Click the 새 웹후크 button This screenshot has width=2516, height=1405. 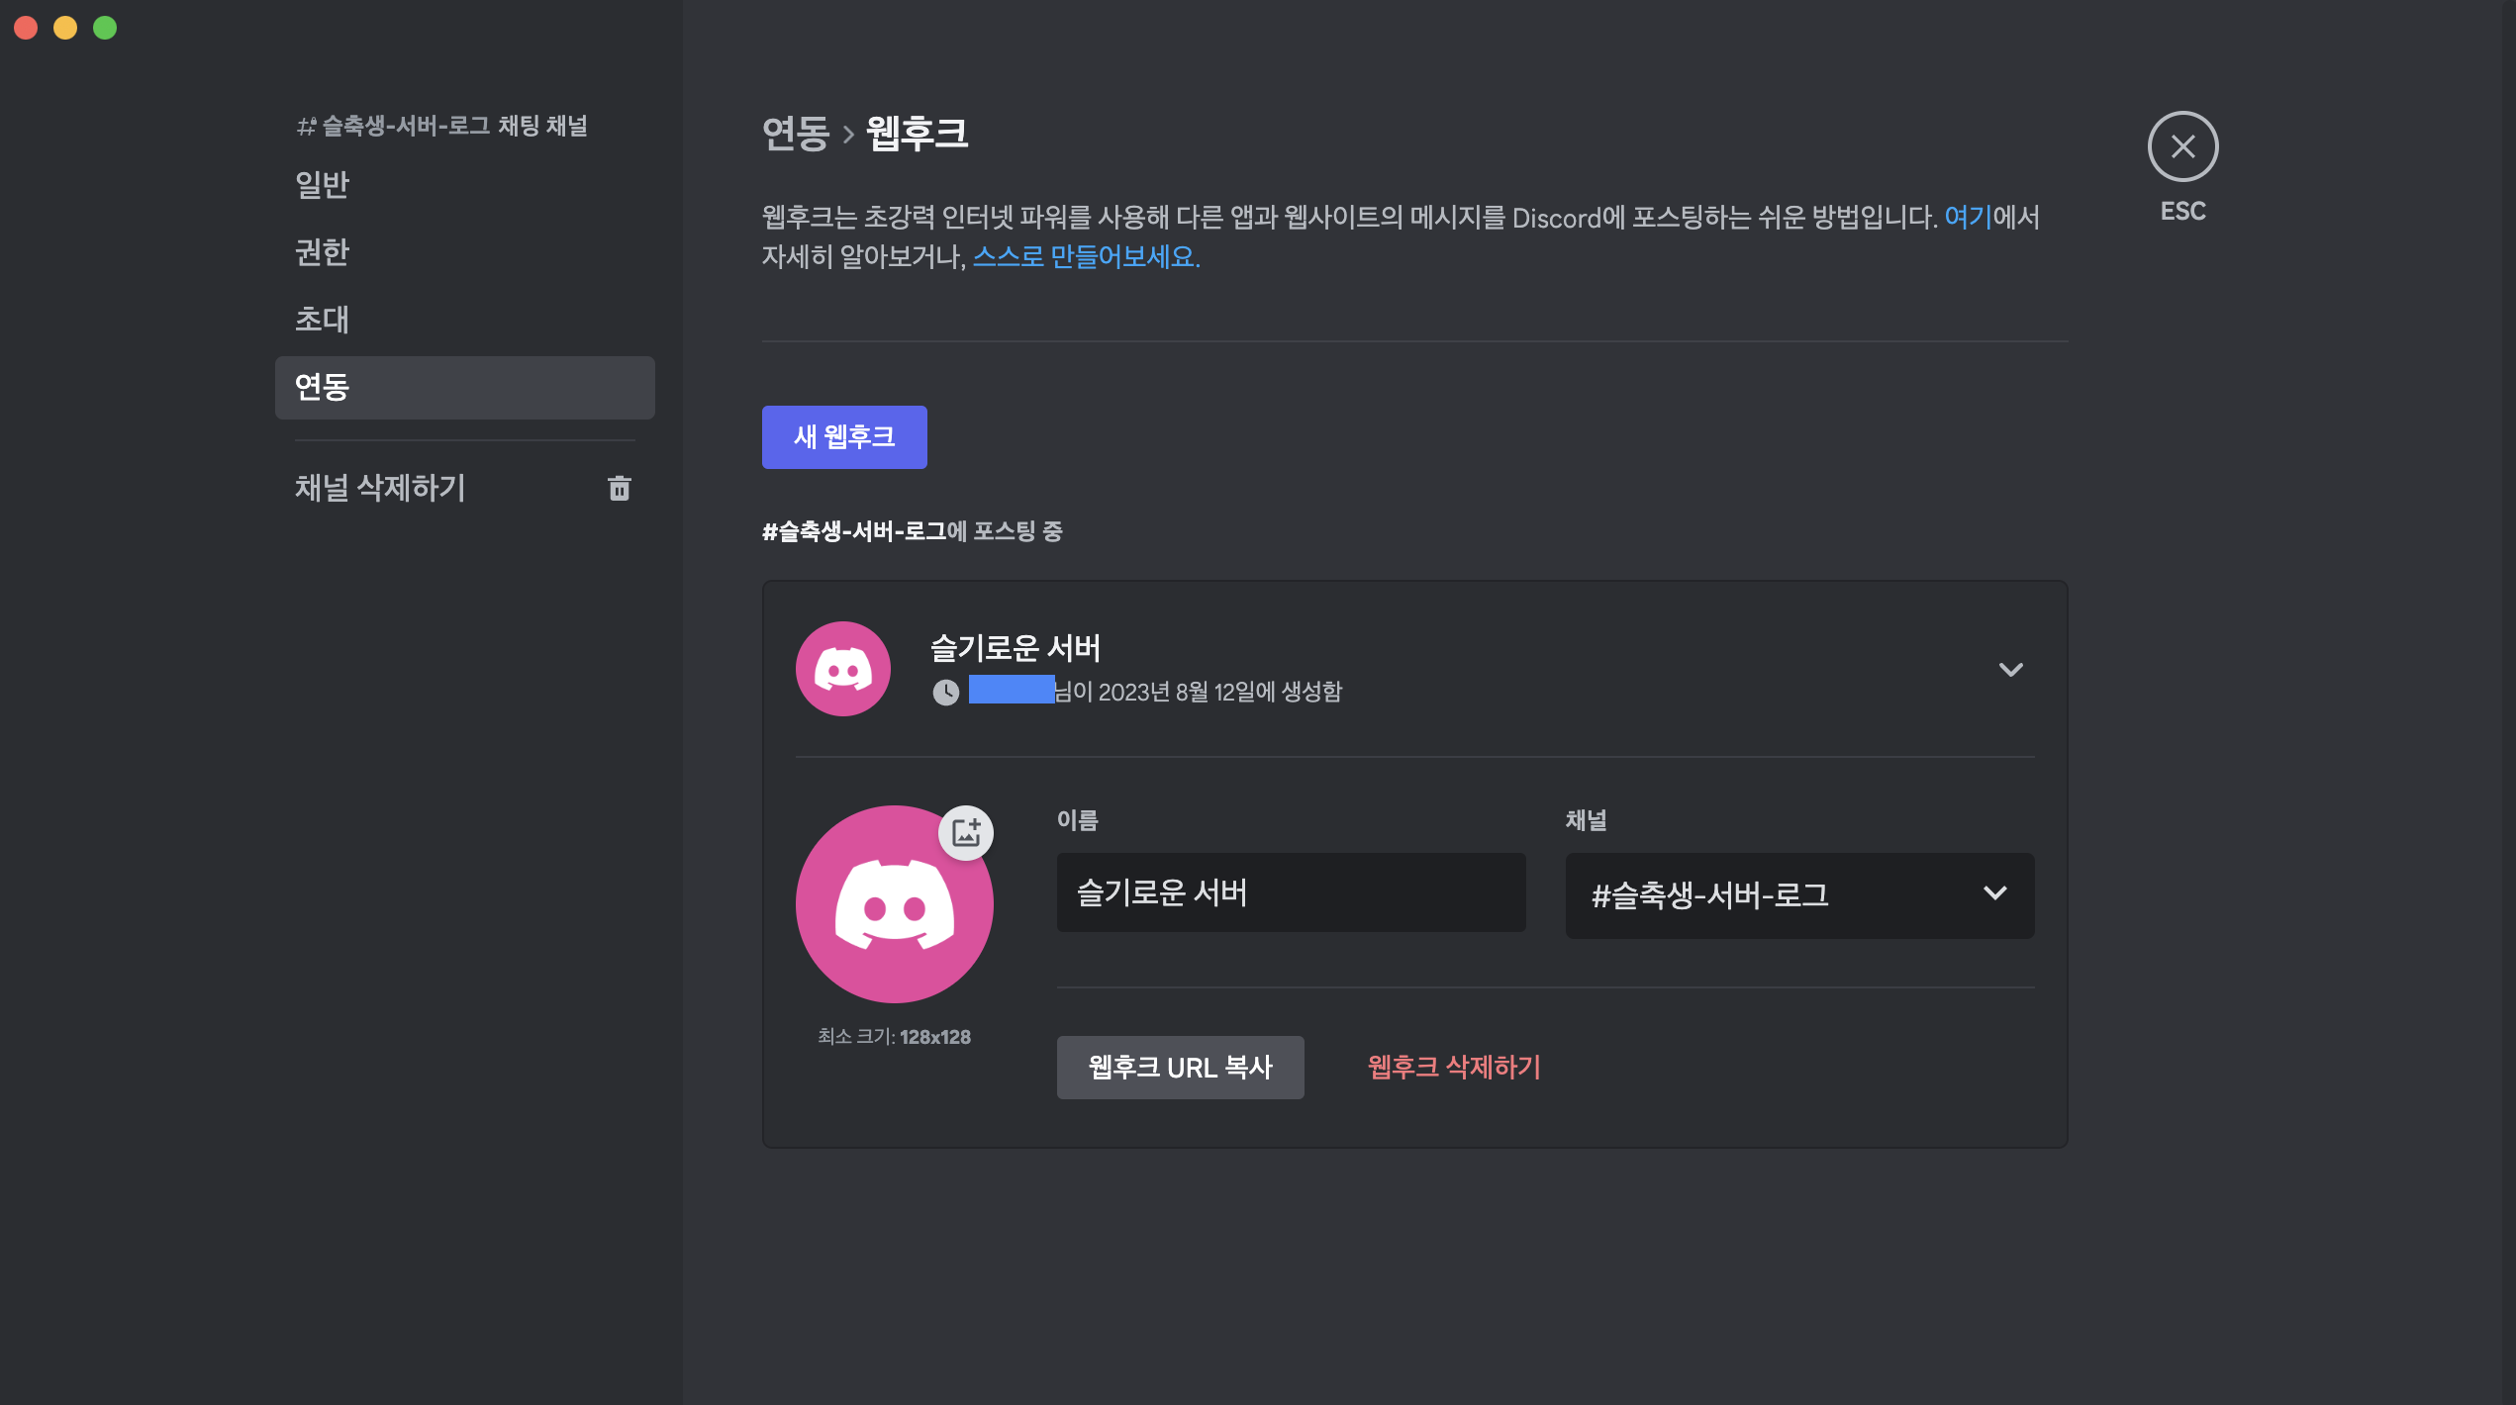click(x=843, y=436)
